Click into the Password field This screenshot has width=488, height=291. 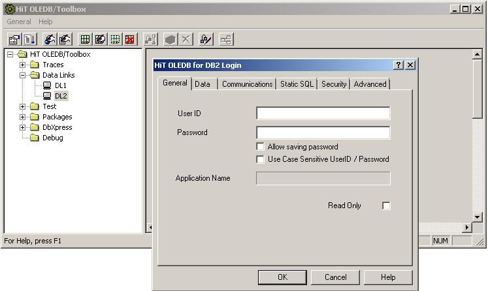pyautogui.click(x=323, y=132)
